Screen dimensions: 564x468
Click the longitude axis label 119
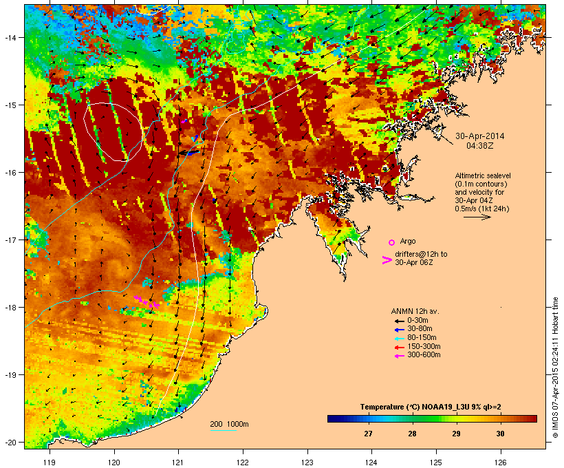[50, 462]
